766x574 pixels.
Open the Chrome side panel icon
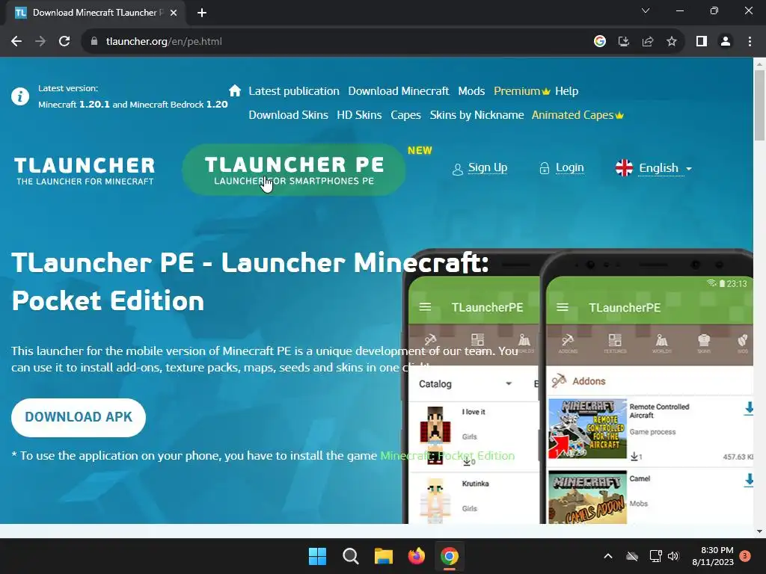702,42
